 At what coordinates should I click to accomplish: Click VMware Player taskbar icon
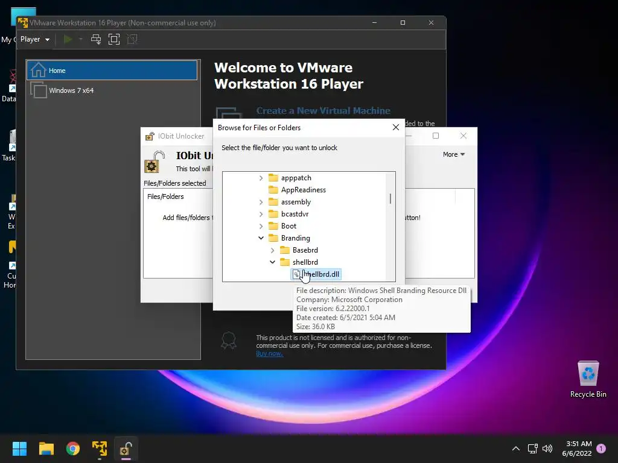point(100,449)
